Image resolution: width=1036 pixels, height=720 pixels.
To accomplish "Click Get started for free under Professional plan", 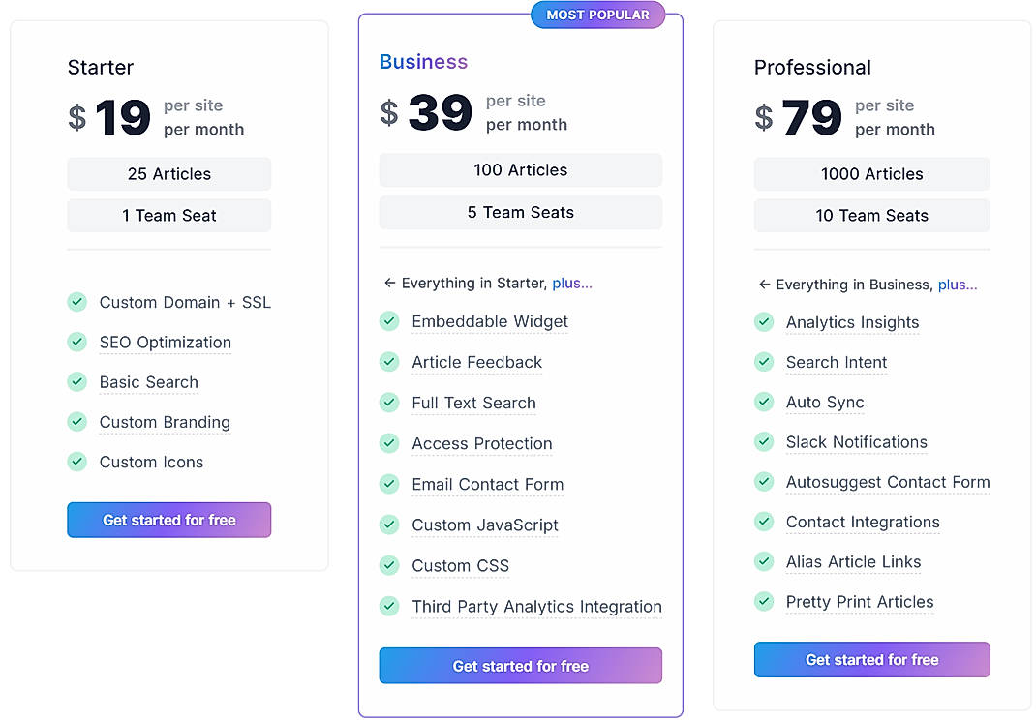I will click(x=871, y=659).
